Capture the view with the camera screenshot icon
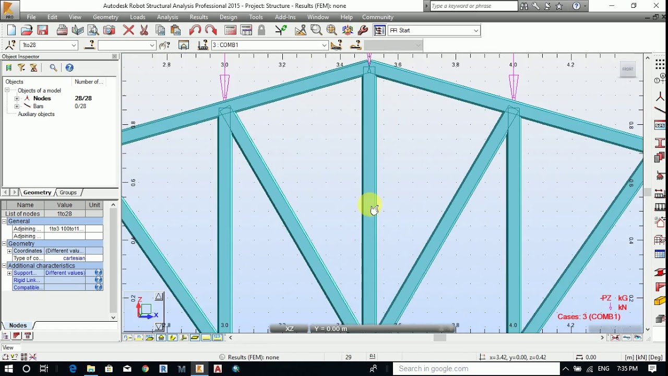 tap(109, 30)
